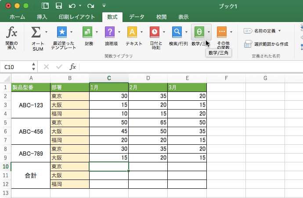Expand the Math/Trig (数学/三角) dropdown arrow
Viewport: 303px width, 198px height.
(x=209, y=32)
